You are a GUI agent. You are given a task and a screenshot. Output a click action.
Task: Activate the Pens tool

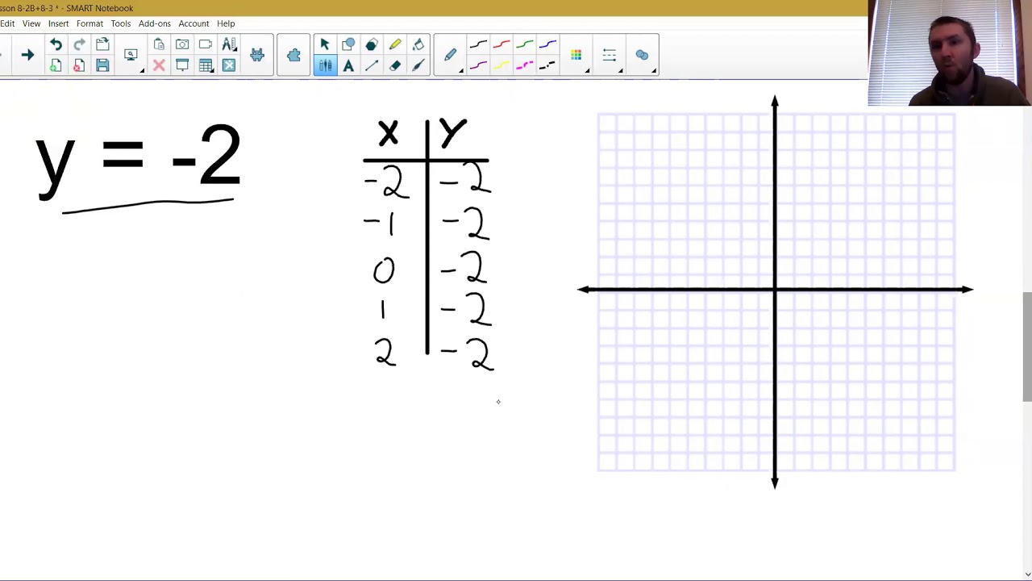[x=325, y=66]
